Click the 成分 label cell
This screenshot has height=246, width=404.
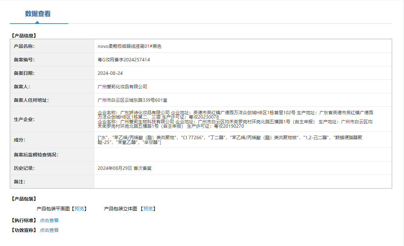[52, 140]
